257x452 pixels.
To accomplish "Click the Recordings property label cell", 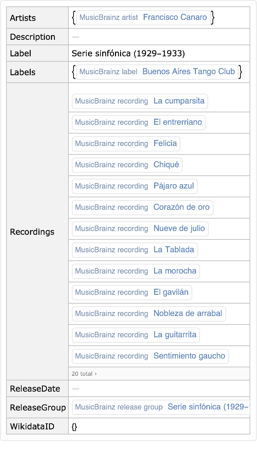I will coord(32,232).
